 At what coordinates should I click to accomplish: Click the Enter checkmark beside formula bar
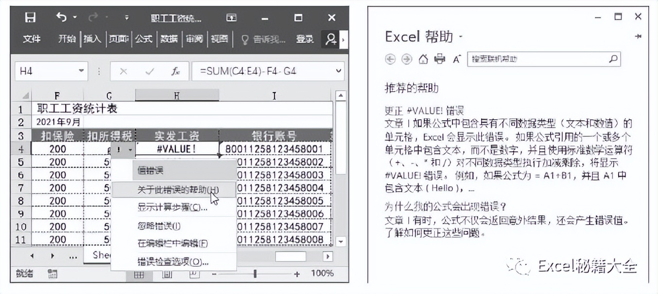coord(149,71)
